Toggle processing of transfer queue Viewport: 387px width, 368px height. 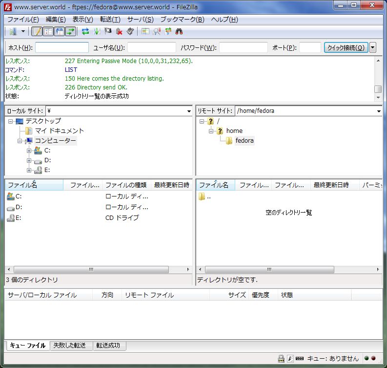point(97,31)
